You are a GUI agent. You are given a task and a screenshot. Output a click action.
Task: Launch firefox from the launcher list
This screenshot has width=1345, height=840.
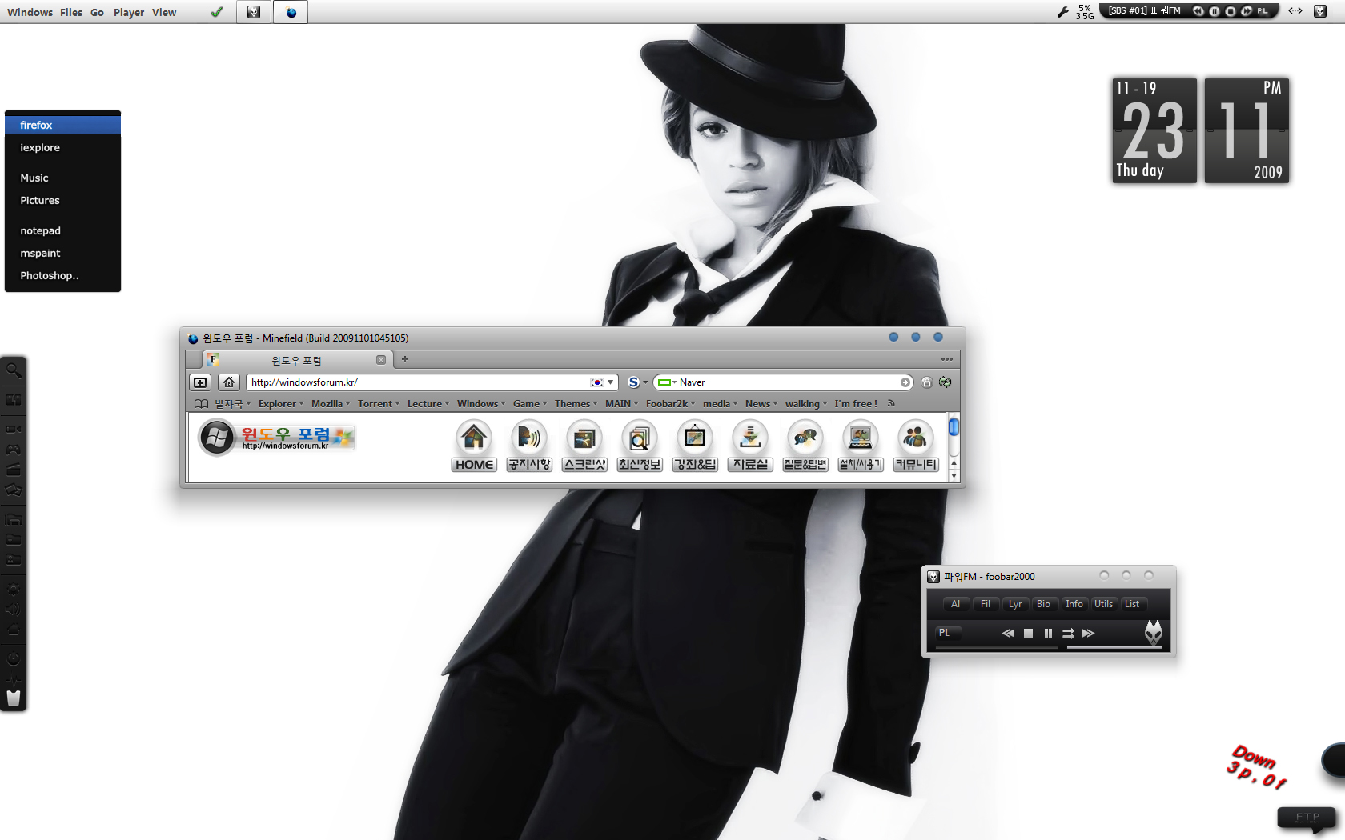pos(62,125)
